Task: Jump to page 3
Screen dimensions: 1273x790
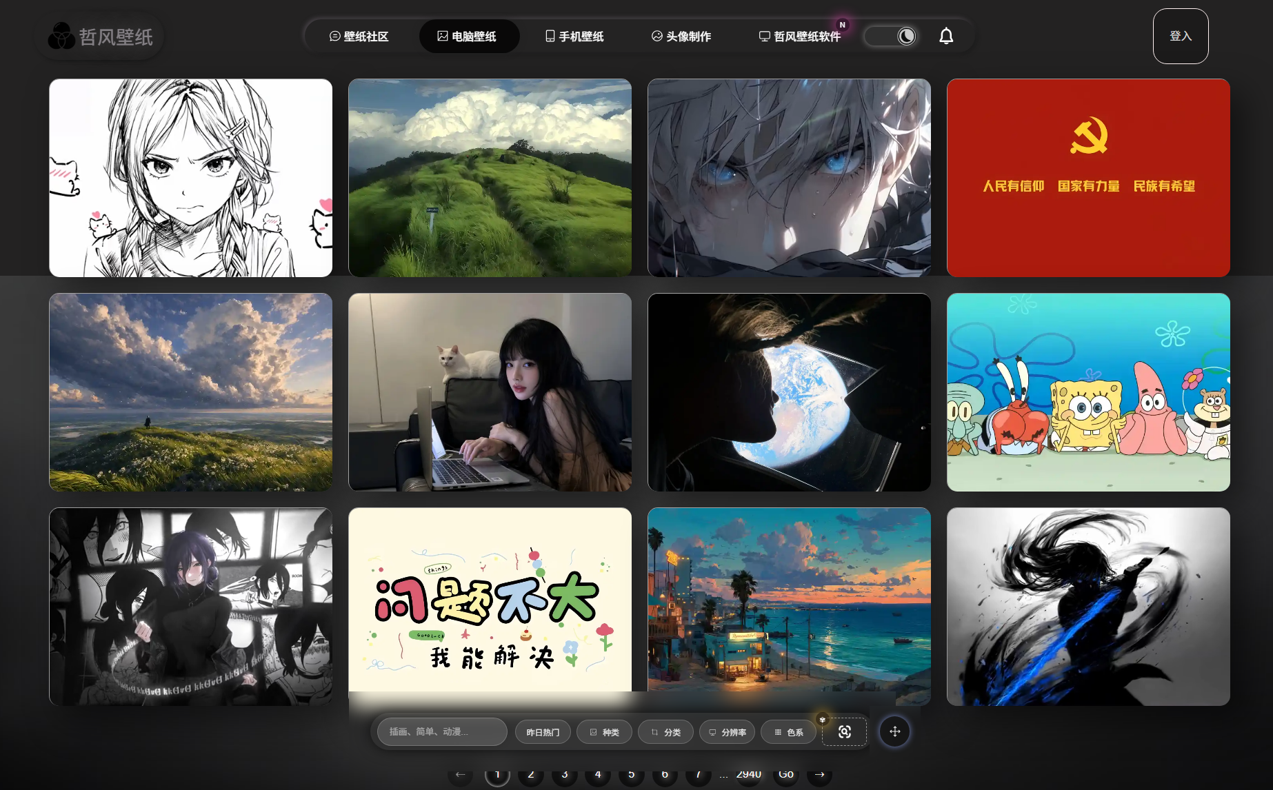Action: 565,775
